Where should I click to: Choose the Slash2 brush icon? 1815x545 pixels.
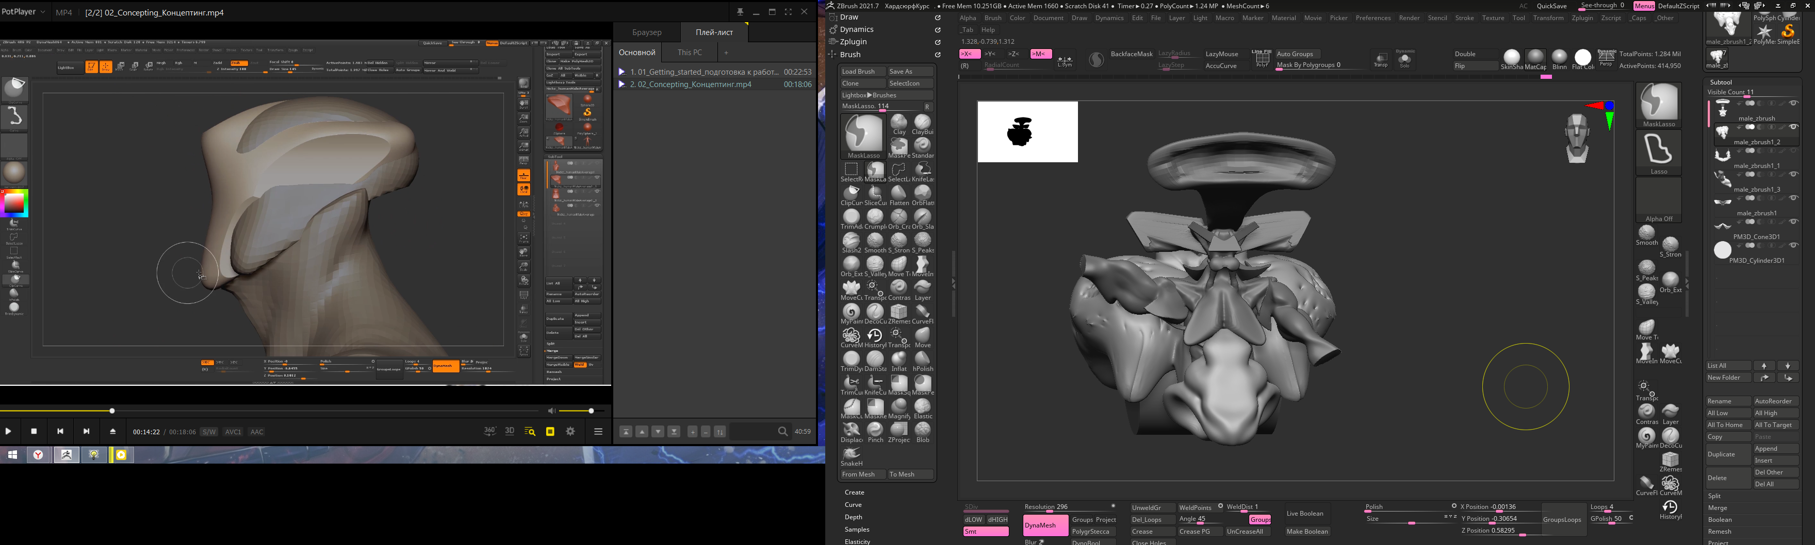(851, 243)
